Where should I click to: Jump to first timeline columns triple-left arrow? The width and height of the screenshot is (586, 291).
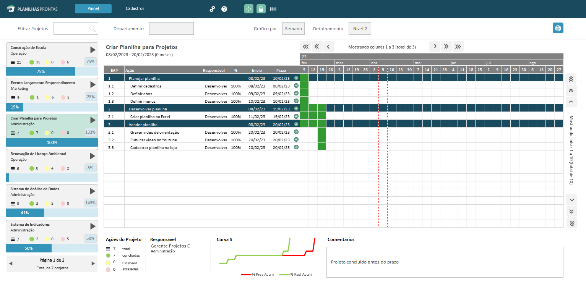tap(305, 47)
